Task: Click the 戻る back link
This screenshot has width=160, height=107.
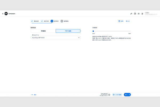Action: pos(34,95)
